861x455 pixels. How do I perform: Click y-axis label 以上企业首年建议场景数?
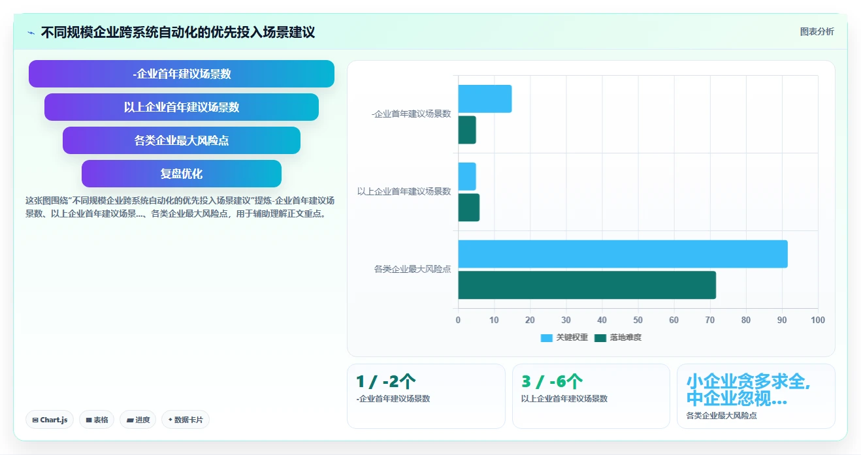click(404, 191)
